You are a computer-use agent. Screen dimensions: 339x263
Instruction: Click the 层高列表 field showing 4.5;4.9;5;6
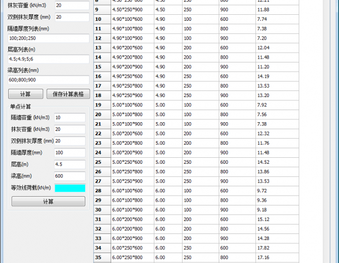click(x=48, y=59)
